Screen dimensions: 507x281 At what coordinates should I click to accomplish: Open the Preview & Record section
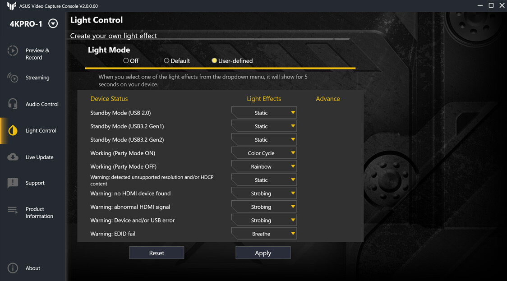point(37,54)
